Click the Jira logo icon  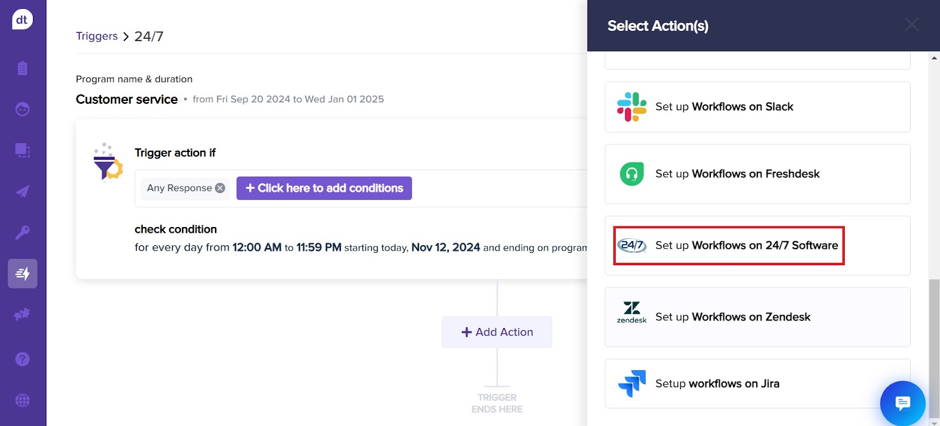[632, 384]
